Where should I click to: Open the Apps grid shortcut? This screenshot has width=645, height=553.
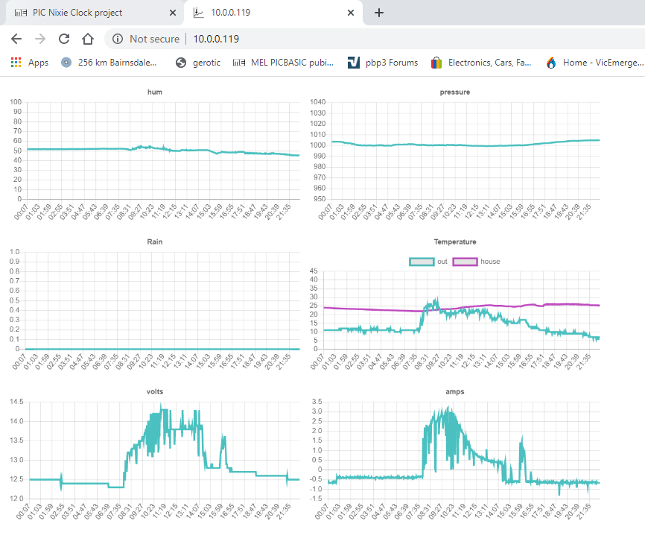[x=30, y=63]
